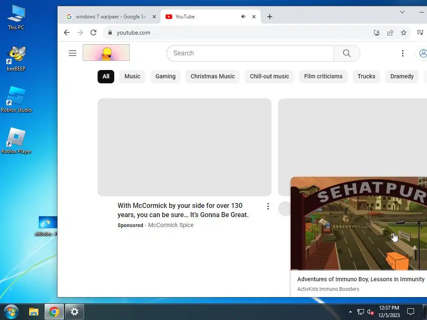
Task: Close the Google Search tab
Action: click(154, 17)
